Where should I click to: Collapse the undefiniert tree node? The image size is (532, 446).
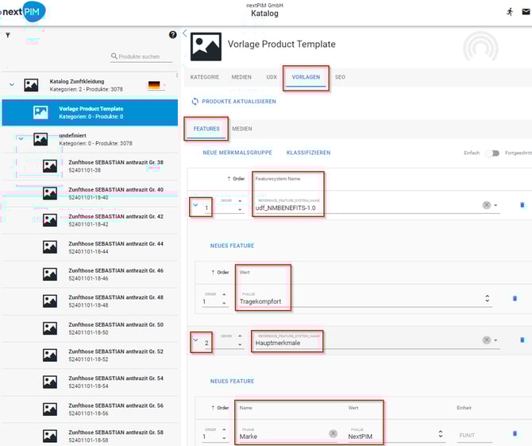point(21,138)
